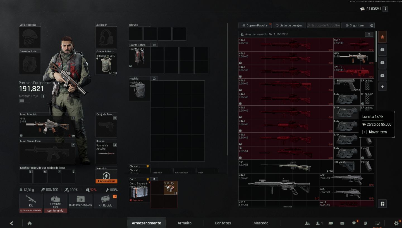Add a new storage container with plus icon
The height and width of the screenshot is (228, 402).
(382, 87)
